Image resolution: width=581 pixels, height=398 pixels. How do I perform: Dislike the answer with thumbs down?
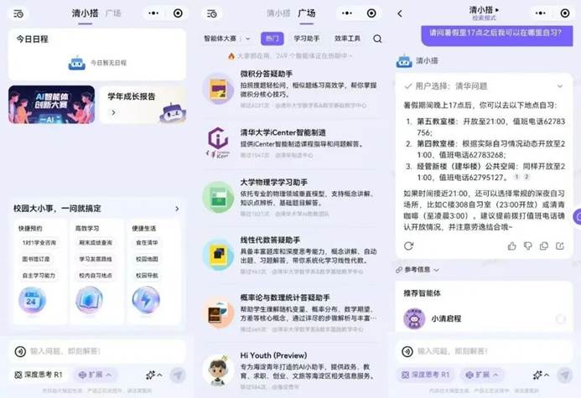point(528,246)
